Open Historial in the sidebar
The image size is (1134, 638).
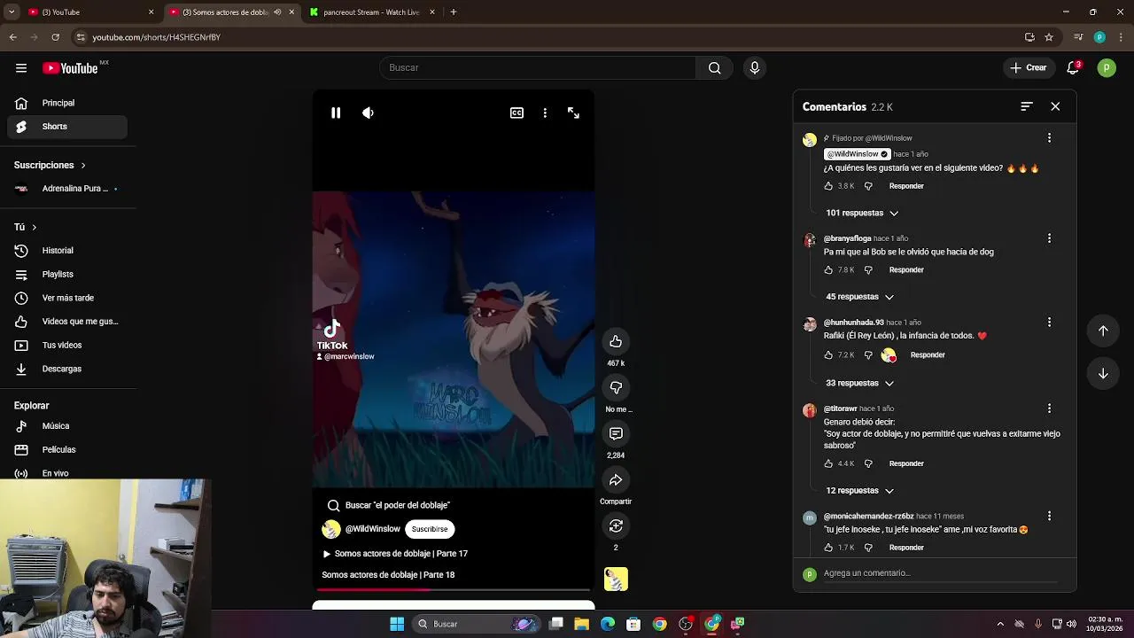click(x=67, y=251)
